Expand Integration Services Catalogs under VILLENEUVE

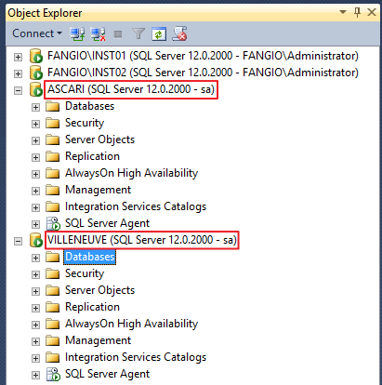click(35, 358)
